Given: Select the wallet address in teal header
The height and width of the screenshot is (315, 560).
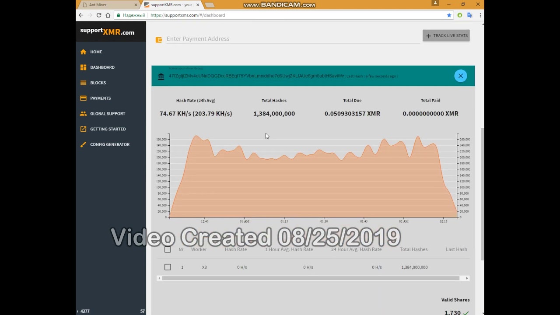Looking at the screenshot, I should tap(256, 76).
